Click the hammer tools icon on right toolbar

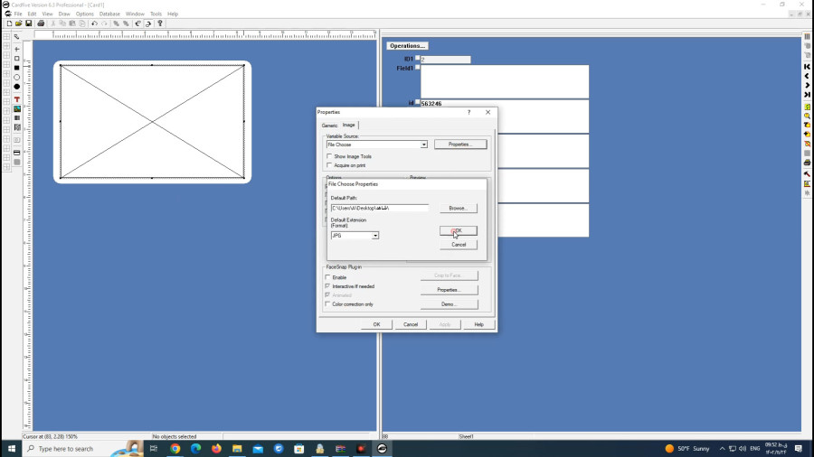click(808, 174)
